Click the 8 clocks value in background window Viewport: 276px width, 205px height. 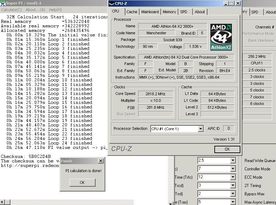257,104
